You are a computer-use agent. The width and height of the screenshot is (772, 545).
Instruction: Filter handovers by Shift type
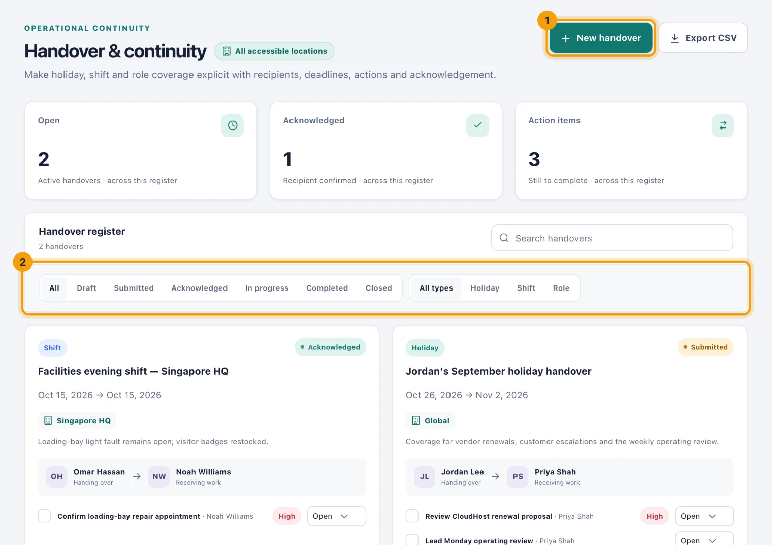526,288
